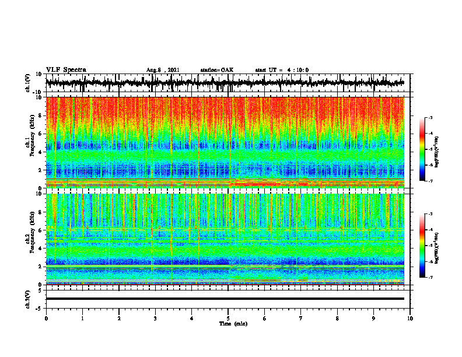Click the ch.1 spectrogram color bar
This screenshot has height=357, width=462.
point(422,149)
